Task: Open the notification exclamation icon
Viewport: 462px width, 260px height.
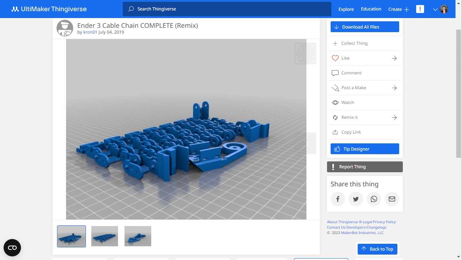Action: tap(420, 9)
